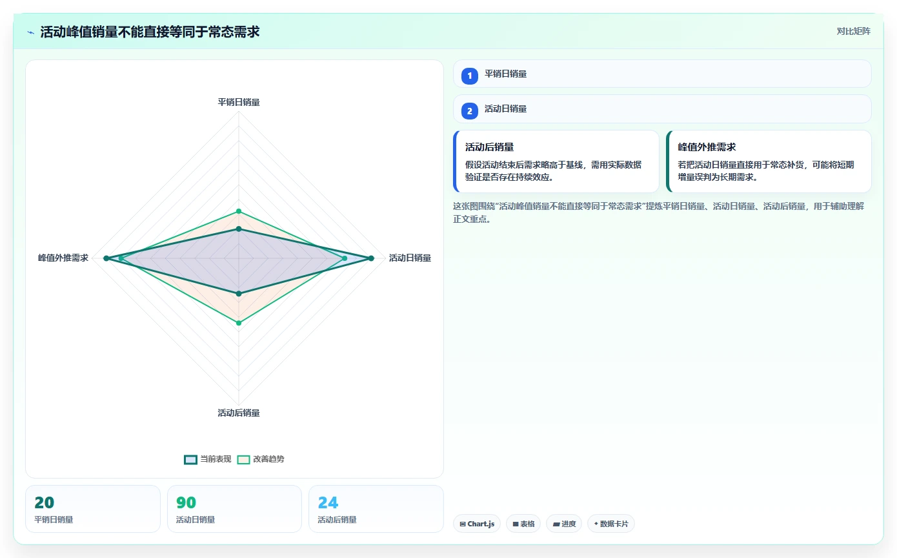Select the stat card showing 20
The width and height of the screenshot is (897, 558).
[93, 509]
